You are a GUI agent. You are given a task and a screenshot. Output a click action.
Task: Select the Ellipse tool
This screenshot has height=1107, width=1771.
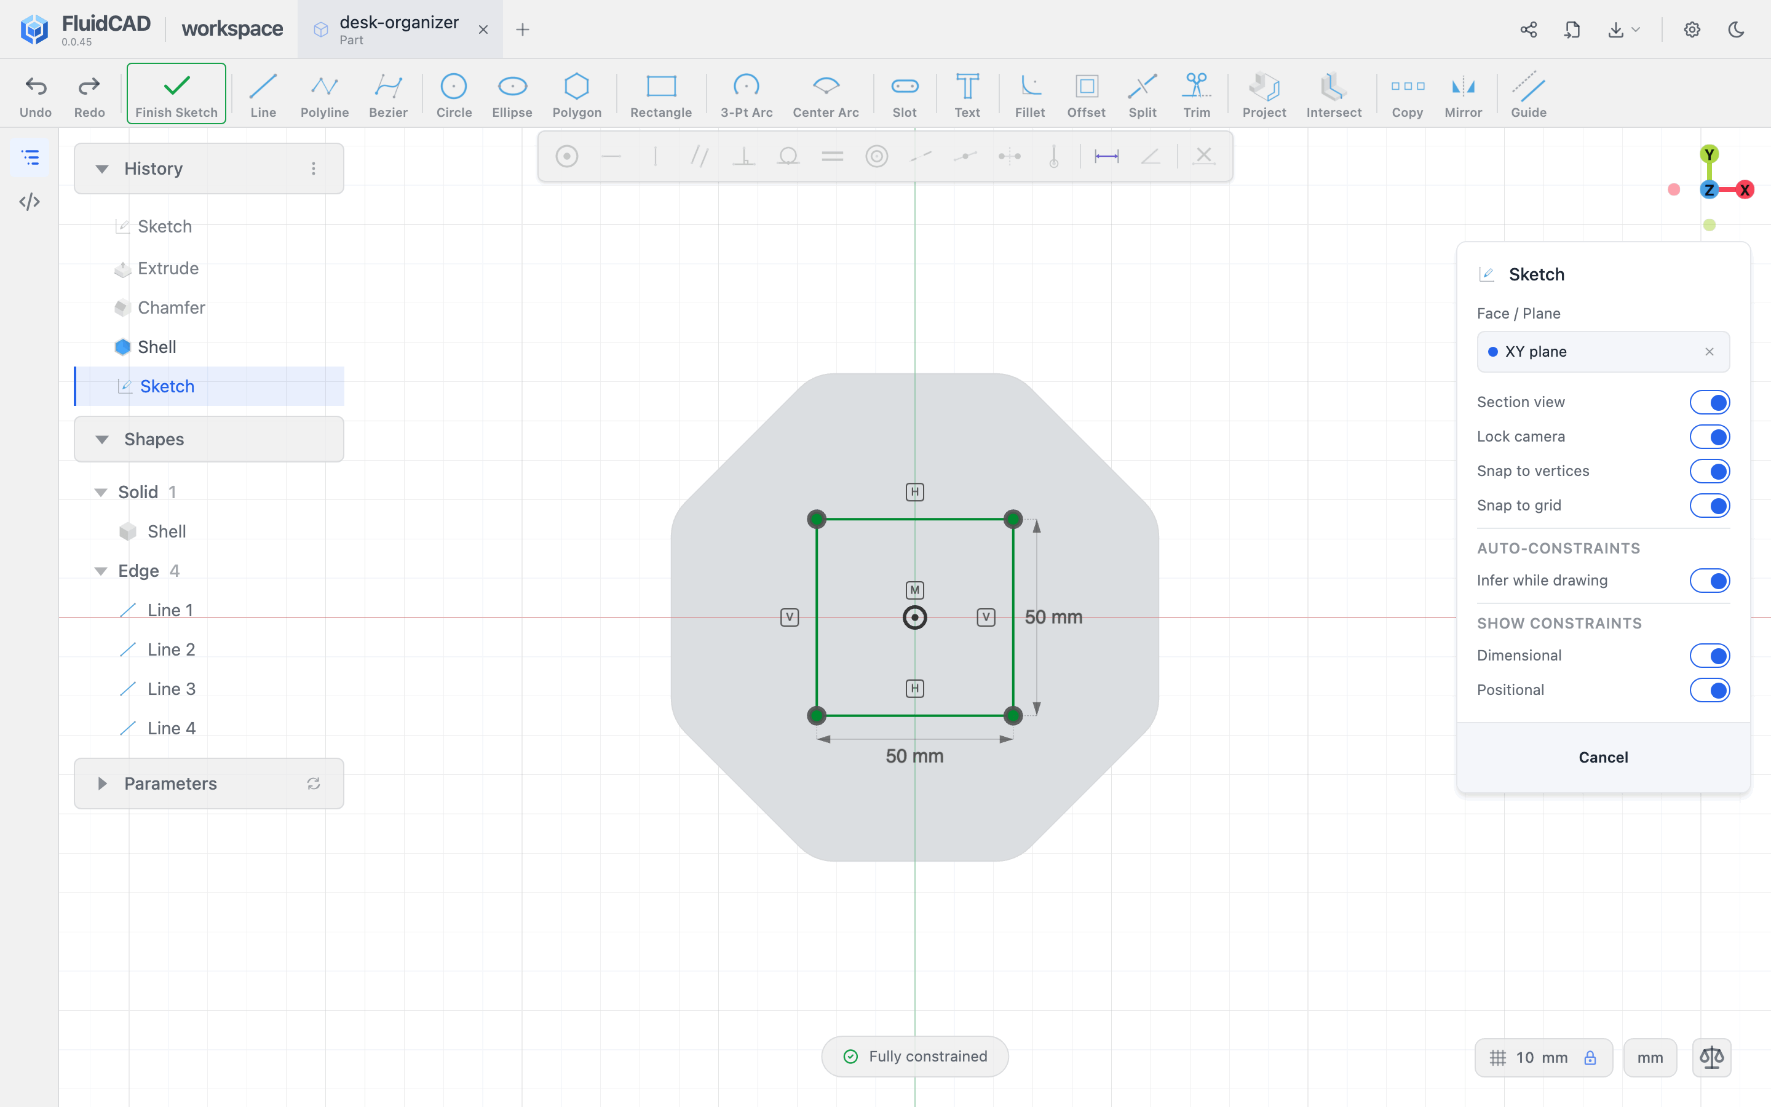pyautogui.click(x=512, y=95)
